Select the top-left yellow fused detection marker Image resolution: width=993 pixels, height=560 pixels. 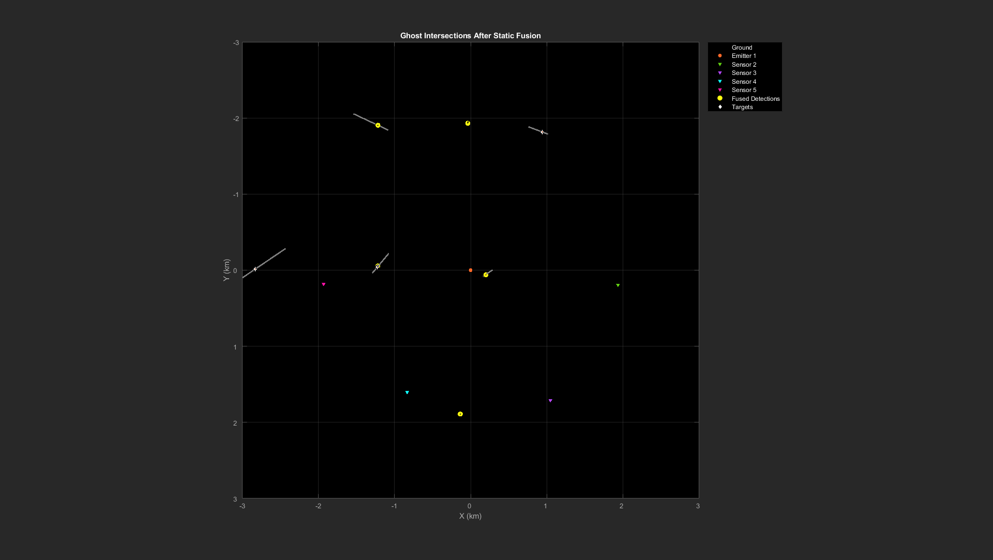(x=378, y=125)
